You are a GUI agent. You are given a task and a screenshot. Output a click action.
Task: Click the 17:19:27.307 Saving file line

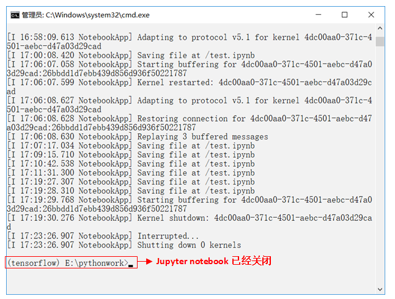[131, 182]
